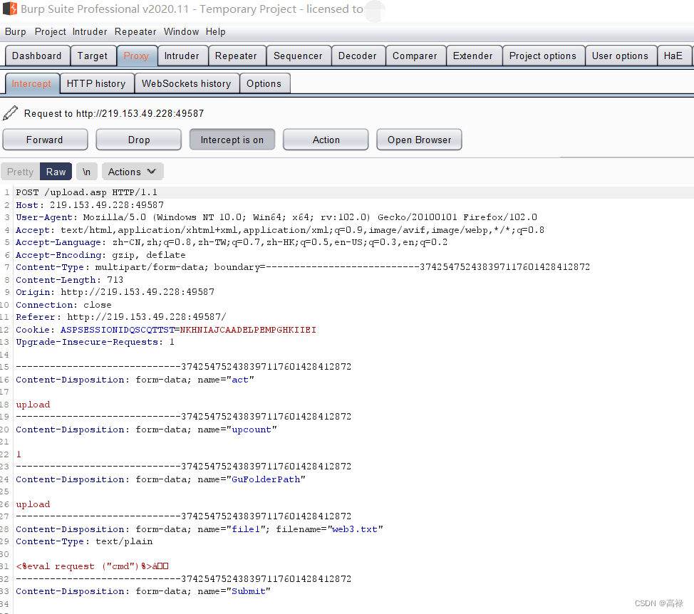Open the Extender tab

point(473,56)
